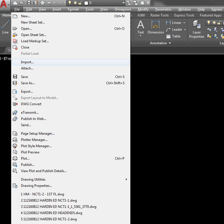The height and width of the screenshot is (224, 224).
Task: Choose Drawing Properties... menu item
Action: click(x=71, y=186)
